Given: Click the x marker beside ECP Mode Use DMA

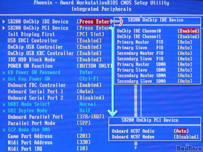Looking at the screenshot, I should click(4, 130).
